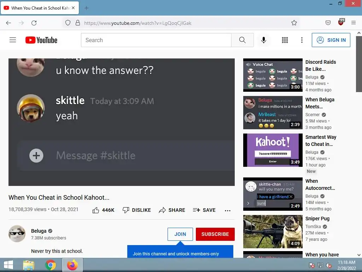362x272 pixels.
Task: Save page to Pocket
Action: pyautogui.click(x=328, y=23)
